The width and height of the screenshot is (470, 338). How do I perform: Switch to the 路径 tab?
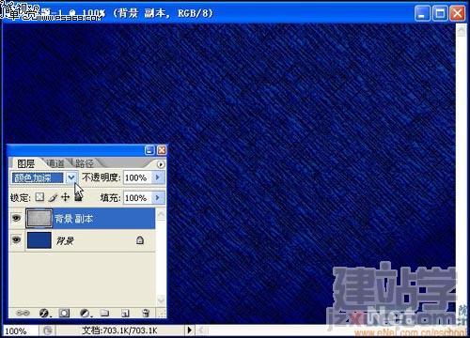click(85, 163)
